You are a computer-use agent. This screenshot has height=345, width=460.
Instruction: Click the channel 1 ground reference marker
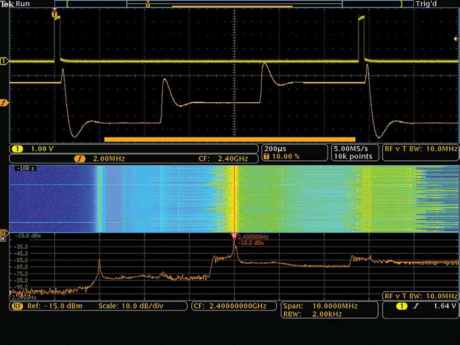(x=4, y=61)
